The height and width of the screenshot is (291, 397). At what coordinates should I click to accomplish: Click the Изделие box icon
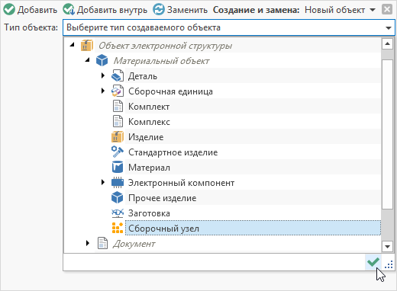pos(118,137)
